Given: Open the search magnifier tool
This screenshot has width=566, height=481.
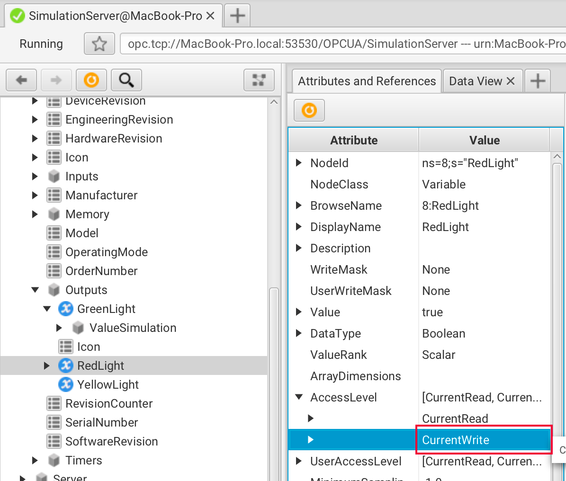Looking at the screenshot, I should pyautogui.click(x=126, y=80).
